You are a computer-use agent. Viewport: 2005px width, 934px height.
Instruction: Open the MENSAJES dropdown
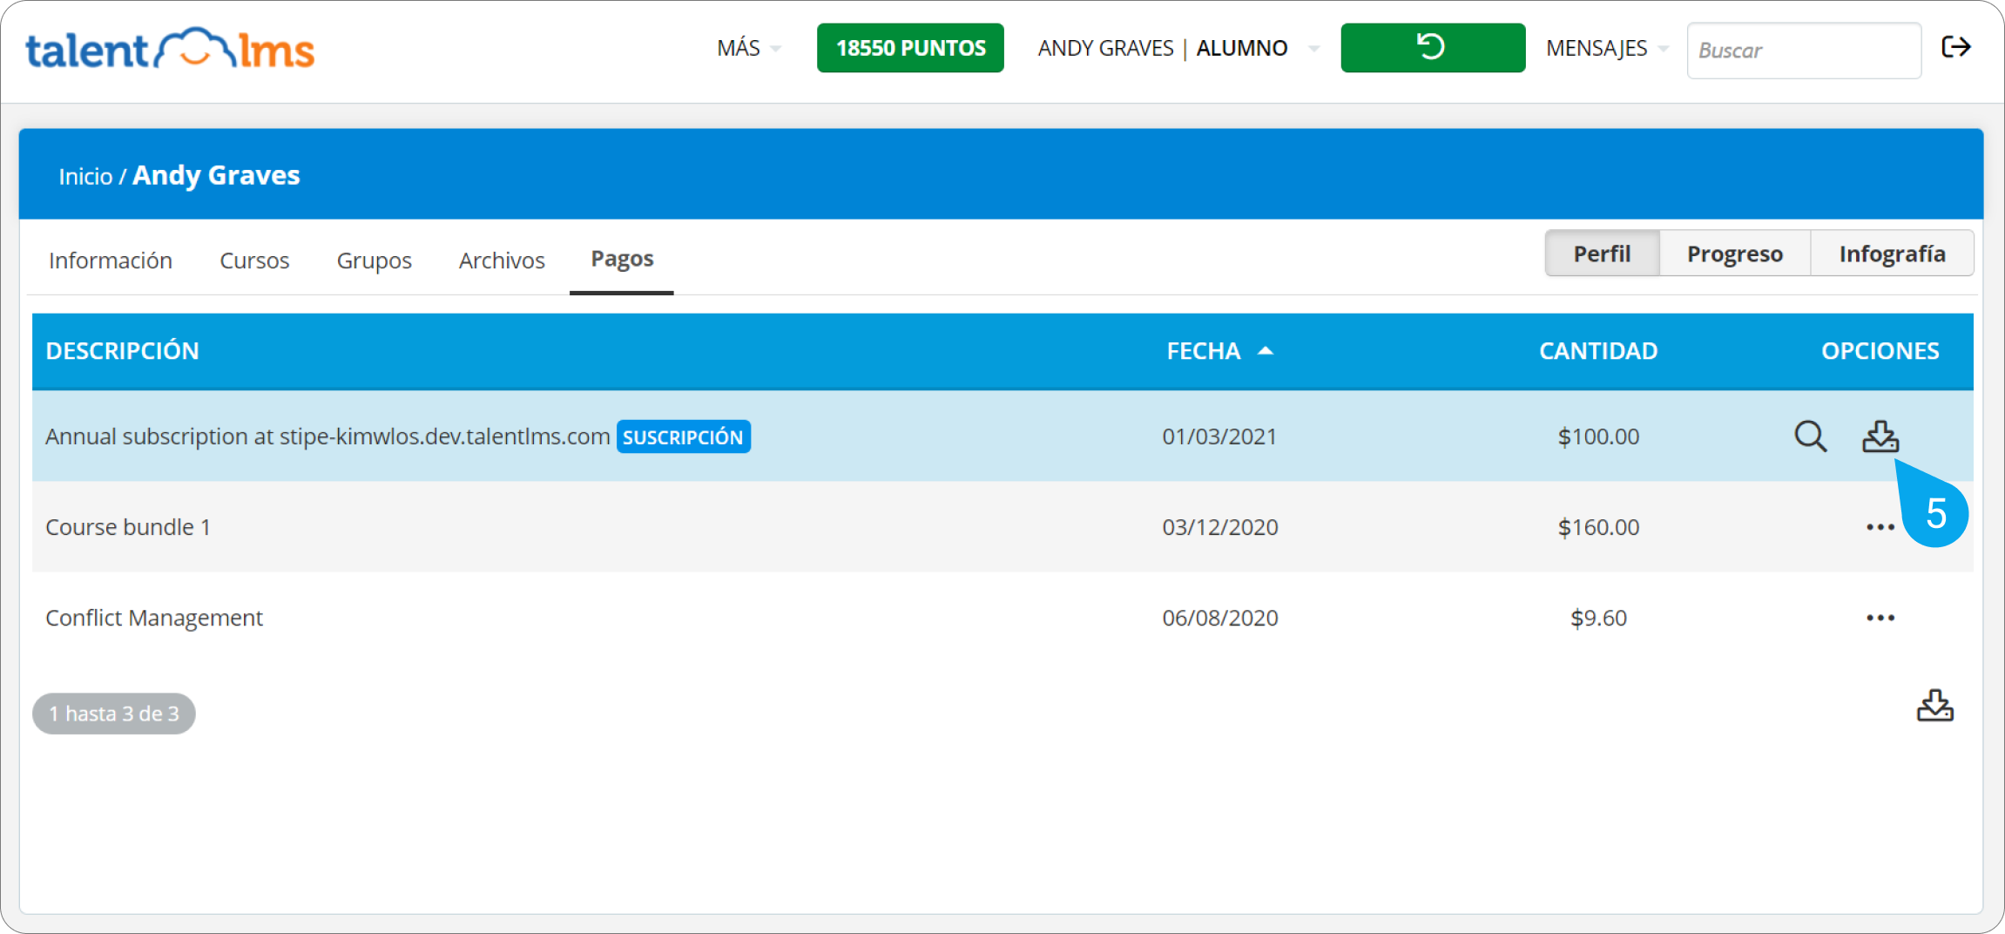1607,48
